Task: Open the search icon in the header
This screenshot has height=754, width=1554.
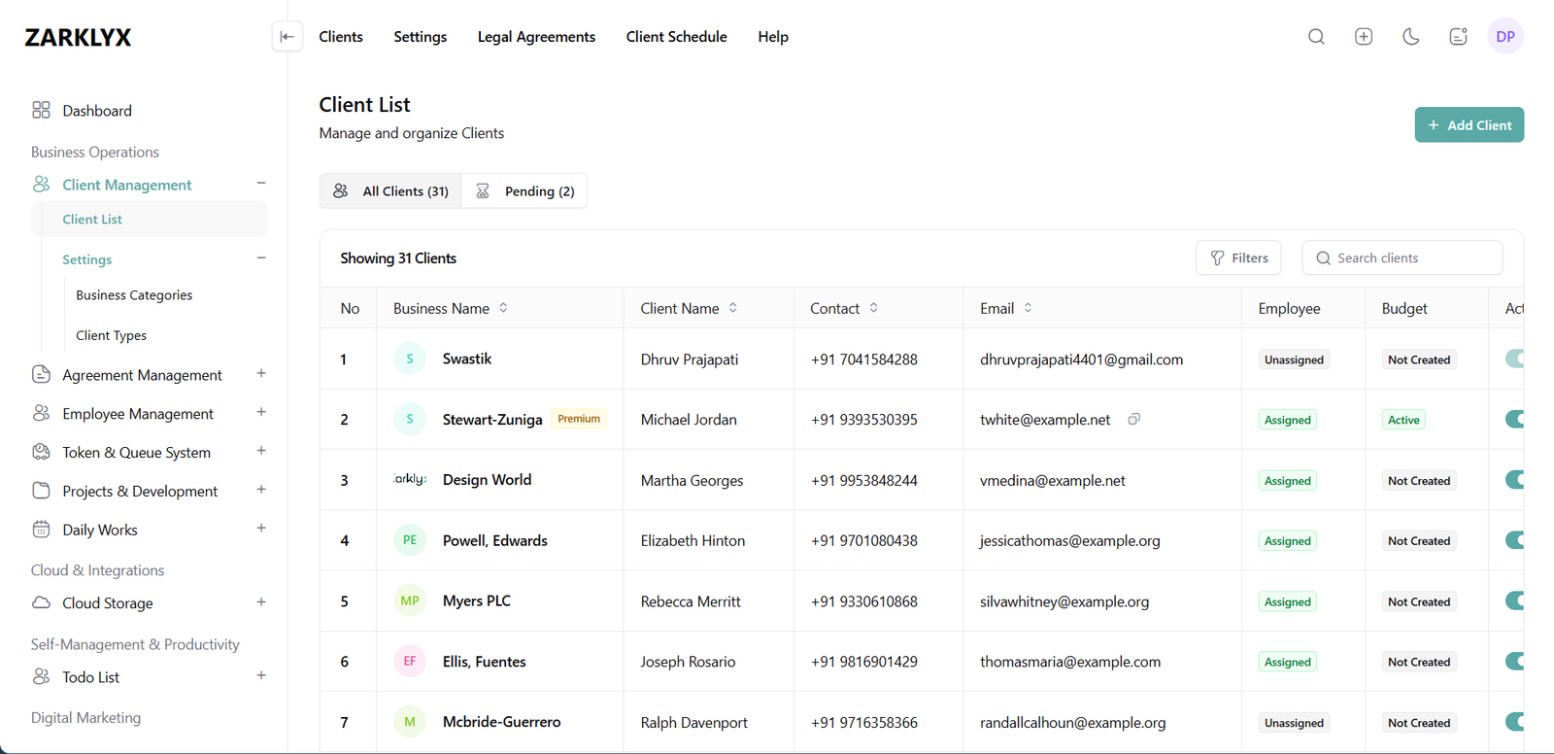Action: pyautogui.click(x=1316, y=37)
